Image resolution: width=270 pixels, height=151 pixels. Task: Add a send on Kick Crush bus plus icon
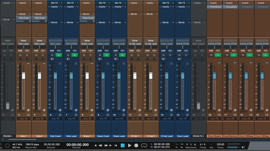pos(61,22)
